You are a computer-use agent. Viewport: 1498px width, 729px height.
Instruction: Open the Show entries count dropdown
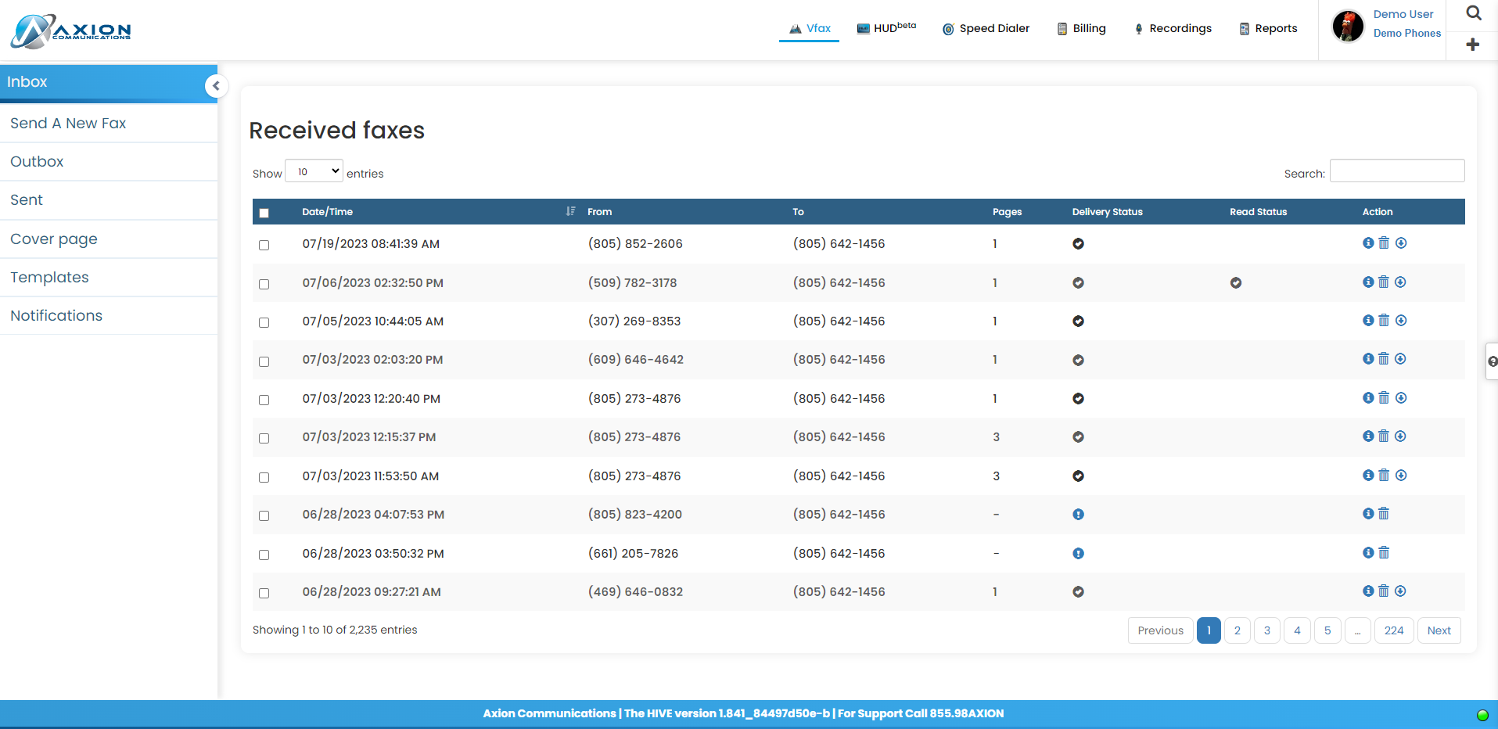(314, 171)
